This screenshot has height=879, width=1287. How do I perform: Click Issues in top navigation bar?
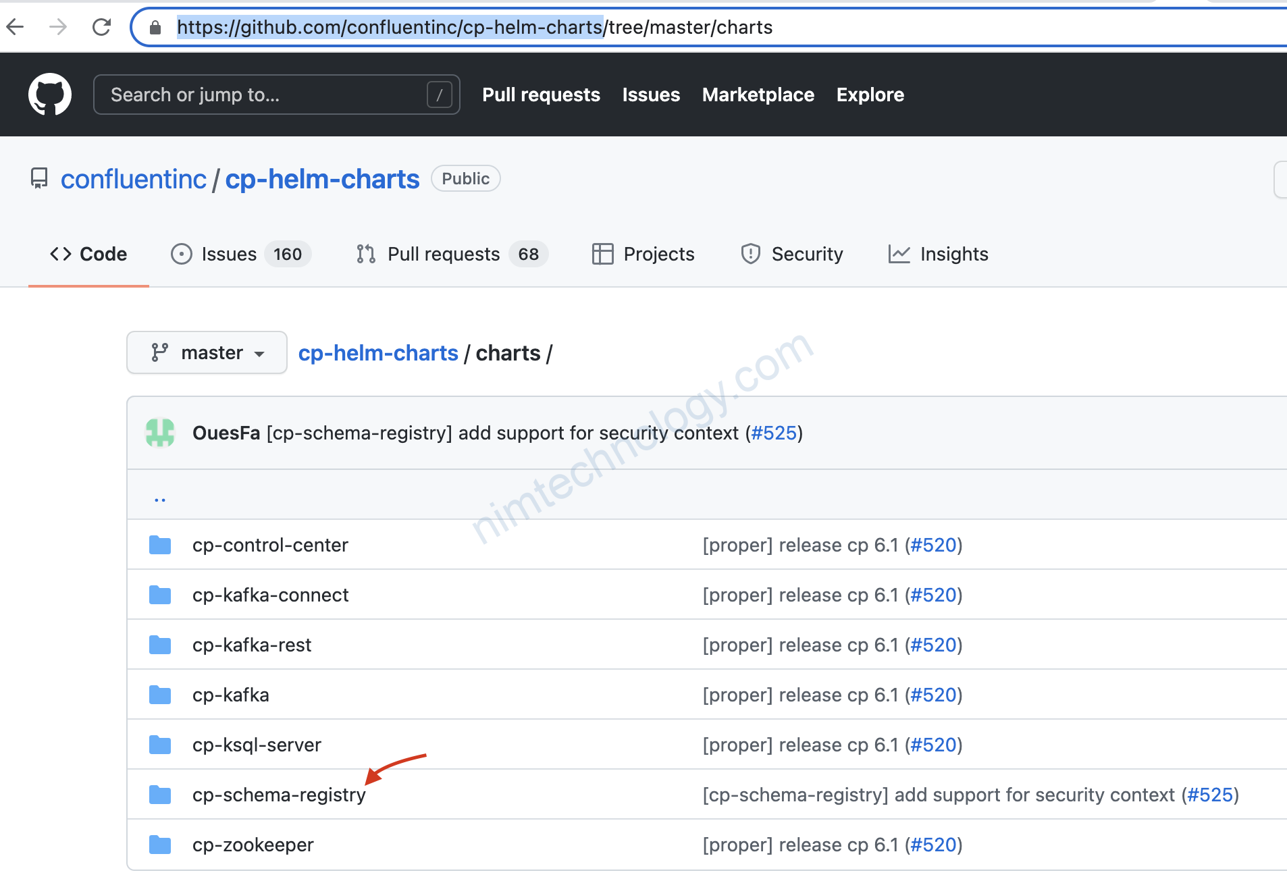651,95
